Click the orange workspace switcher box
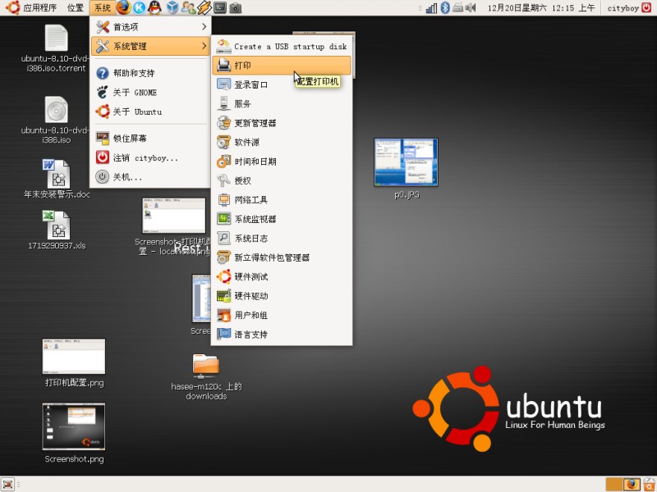Viewport: 657px width, 492px height. click(614, 485)
